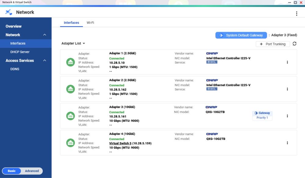
Task: Open Adapter 3 options menu
Action: click(x=287, y=116)
